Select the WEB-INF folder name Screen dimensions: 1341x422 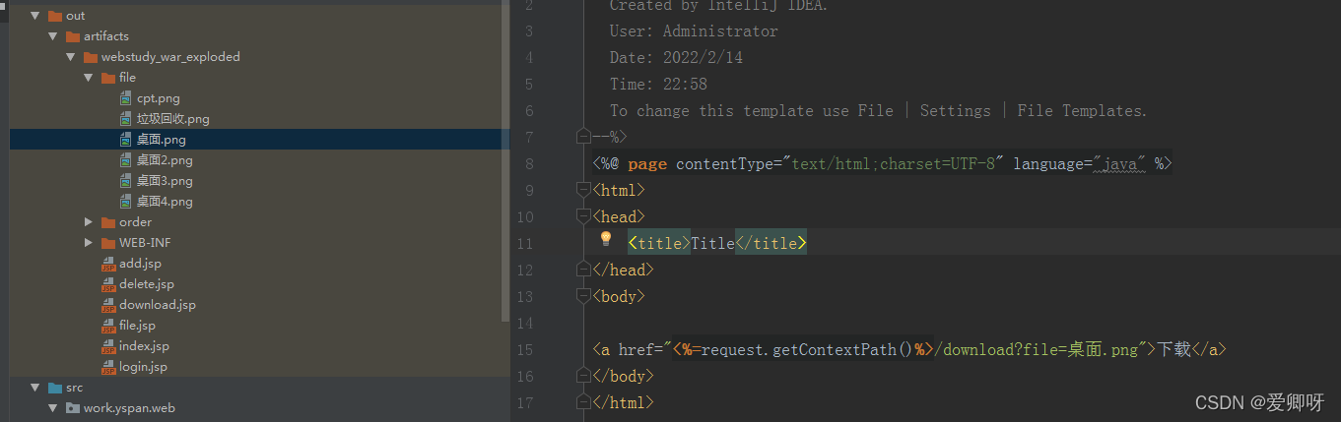pos(146,243)
